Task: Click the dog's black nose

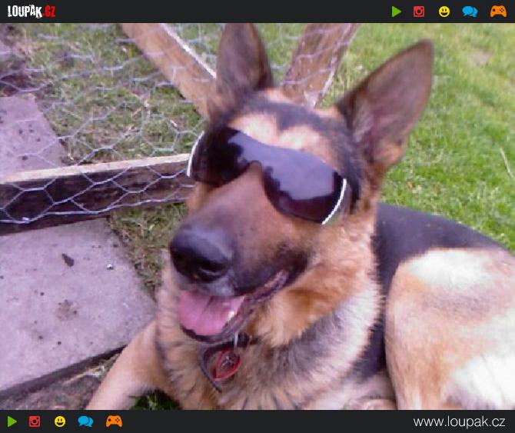Action: click(x=200, y=254)
